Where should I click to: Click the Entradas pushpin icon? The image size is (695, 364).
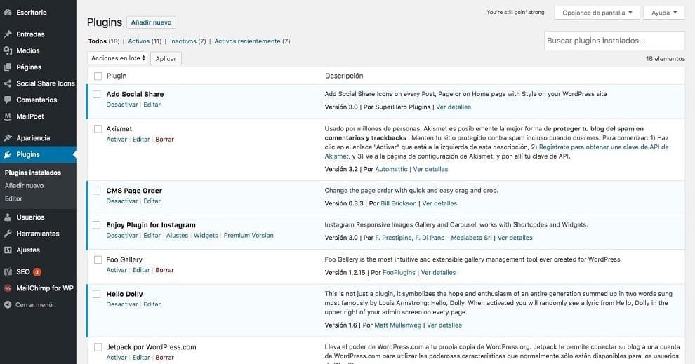pyautogui.click(x=8, y=34)
